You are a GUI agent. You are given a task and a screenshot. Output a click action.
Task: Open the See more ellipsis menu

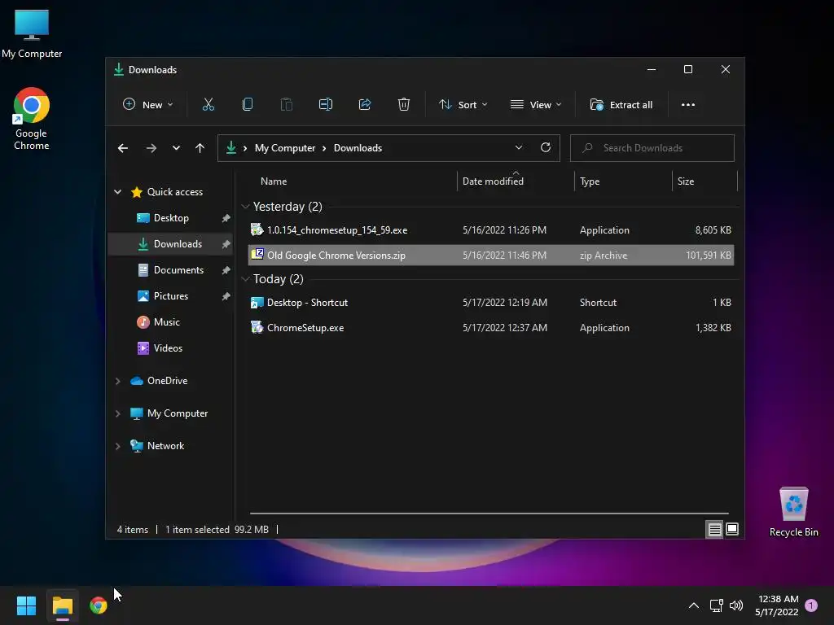(x=687, y=105)
